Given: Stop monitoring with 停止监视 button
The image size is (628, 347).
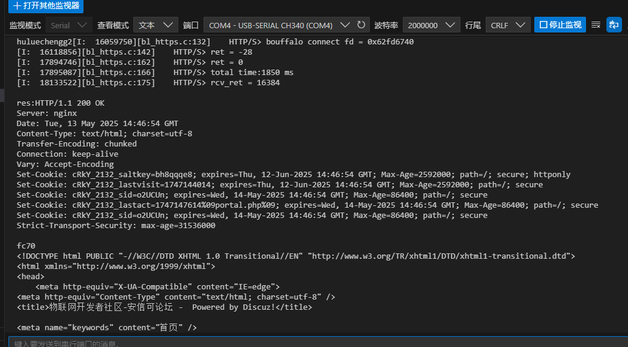Looking at the screenshot, I should tap(560, 25).
